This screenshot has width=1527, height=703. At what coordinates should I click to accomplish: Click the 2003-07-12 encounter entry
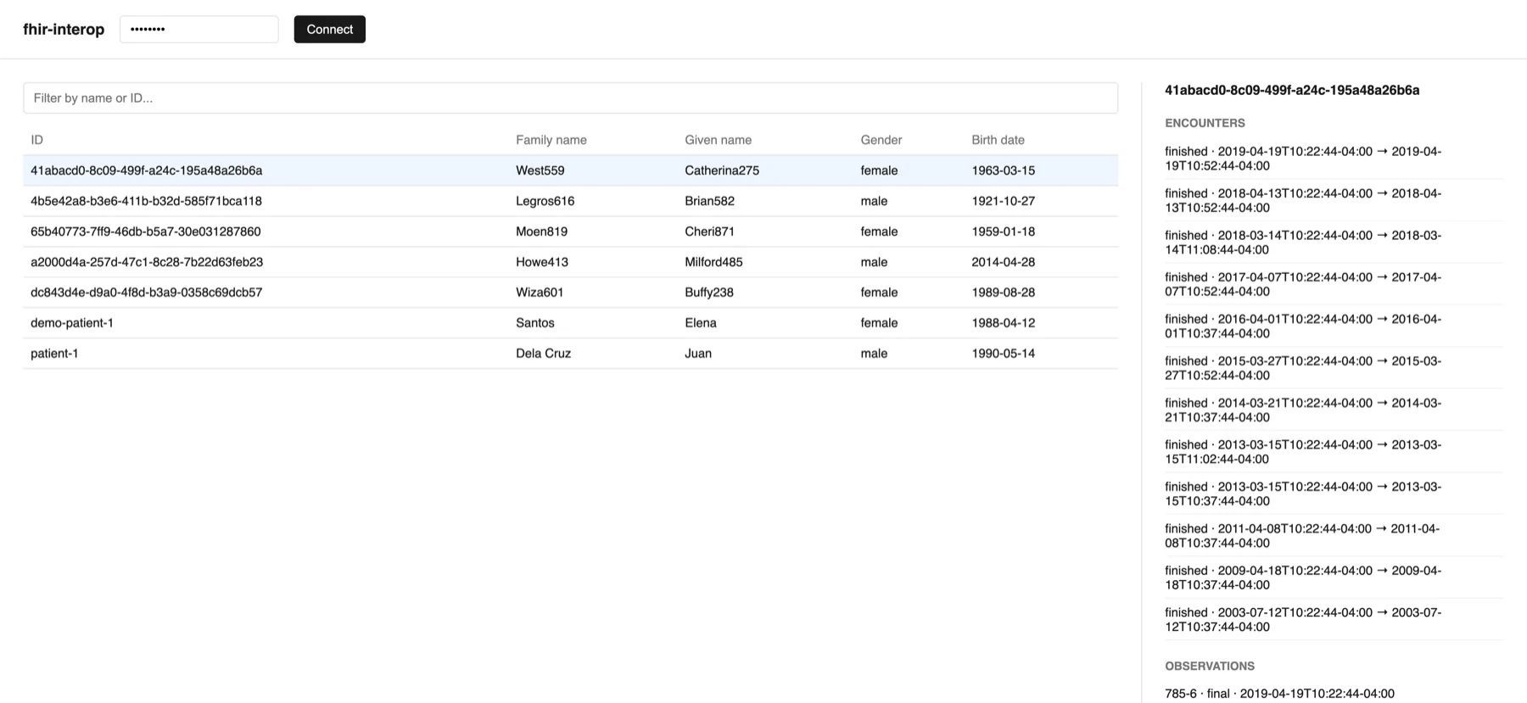click(1334, 620)
